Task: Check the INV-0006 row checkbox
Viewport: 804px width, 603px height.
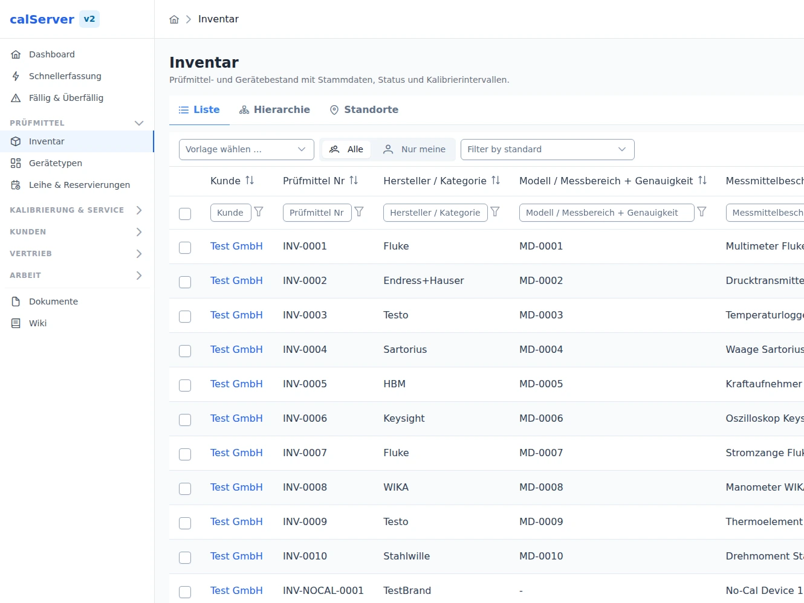Action: coord(185,420)
